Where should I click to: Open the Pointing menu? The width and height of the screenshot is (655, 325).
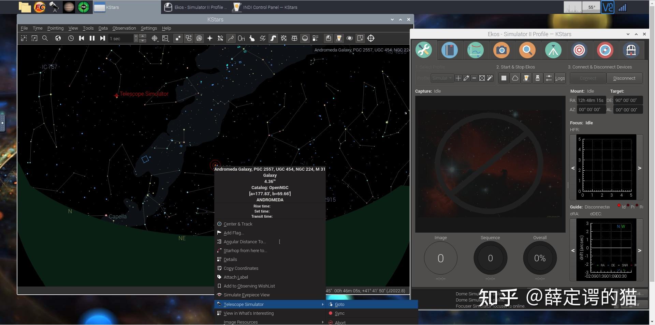55,28
